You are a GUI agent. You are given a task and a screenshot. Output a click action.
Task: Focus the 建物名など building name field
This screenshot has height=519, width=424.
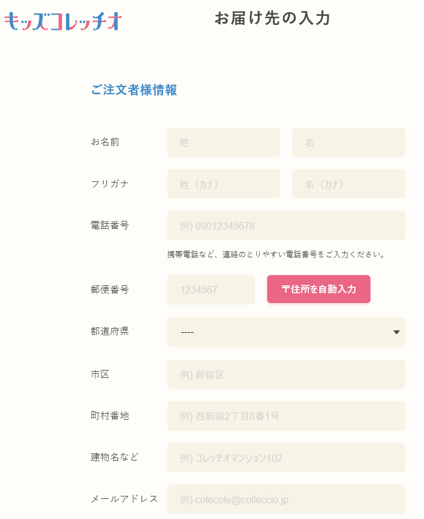click(286, 458)
